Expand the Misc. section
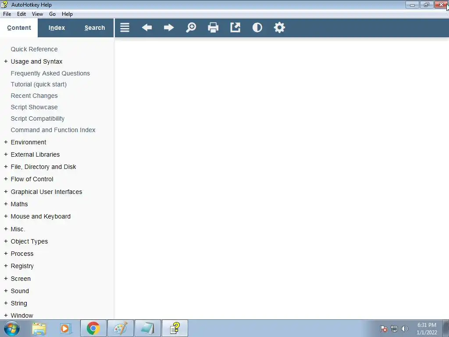Screen dimensions: 449x337 click(x=6, y=229)
